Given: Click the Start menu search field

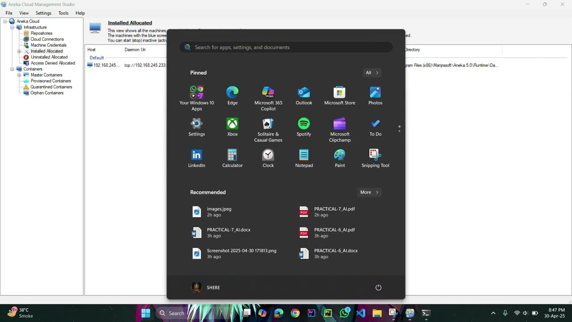Looking at the screenshot, I should [x=286, y=47].
